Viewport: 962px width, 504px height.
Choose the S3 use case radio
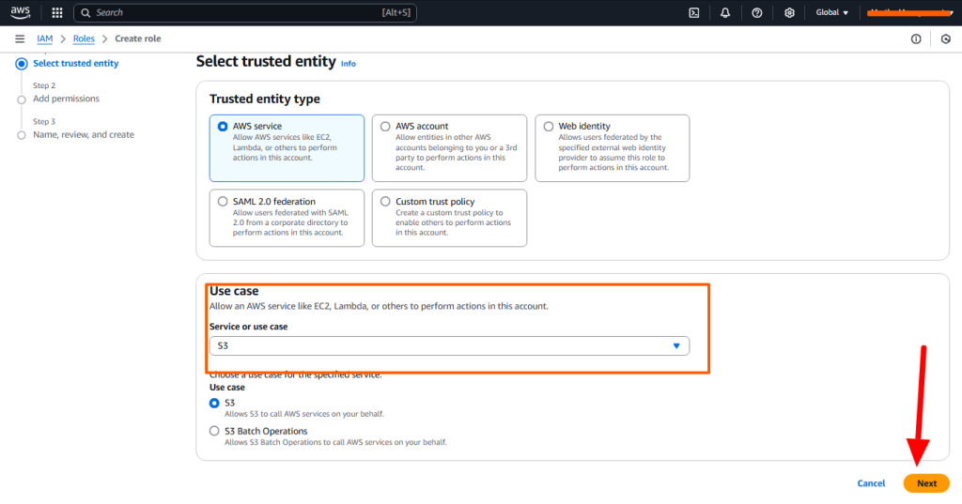tap(214, 403)
